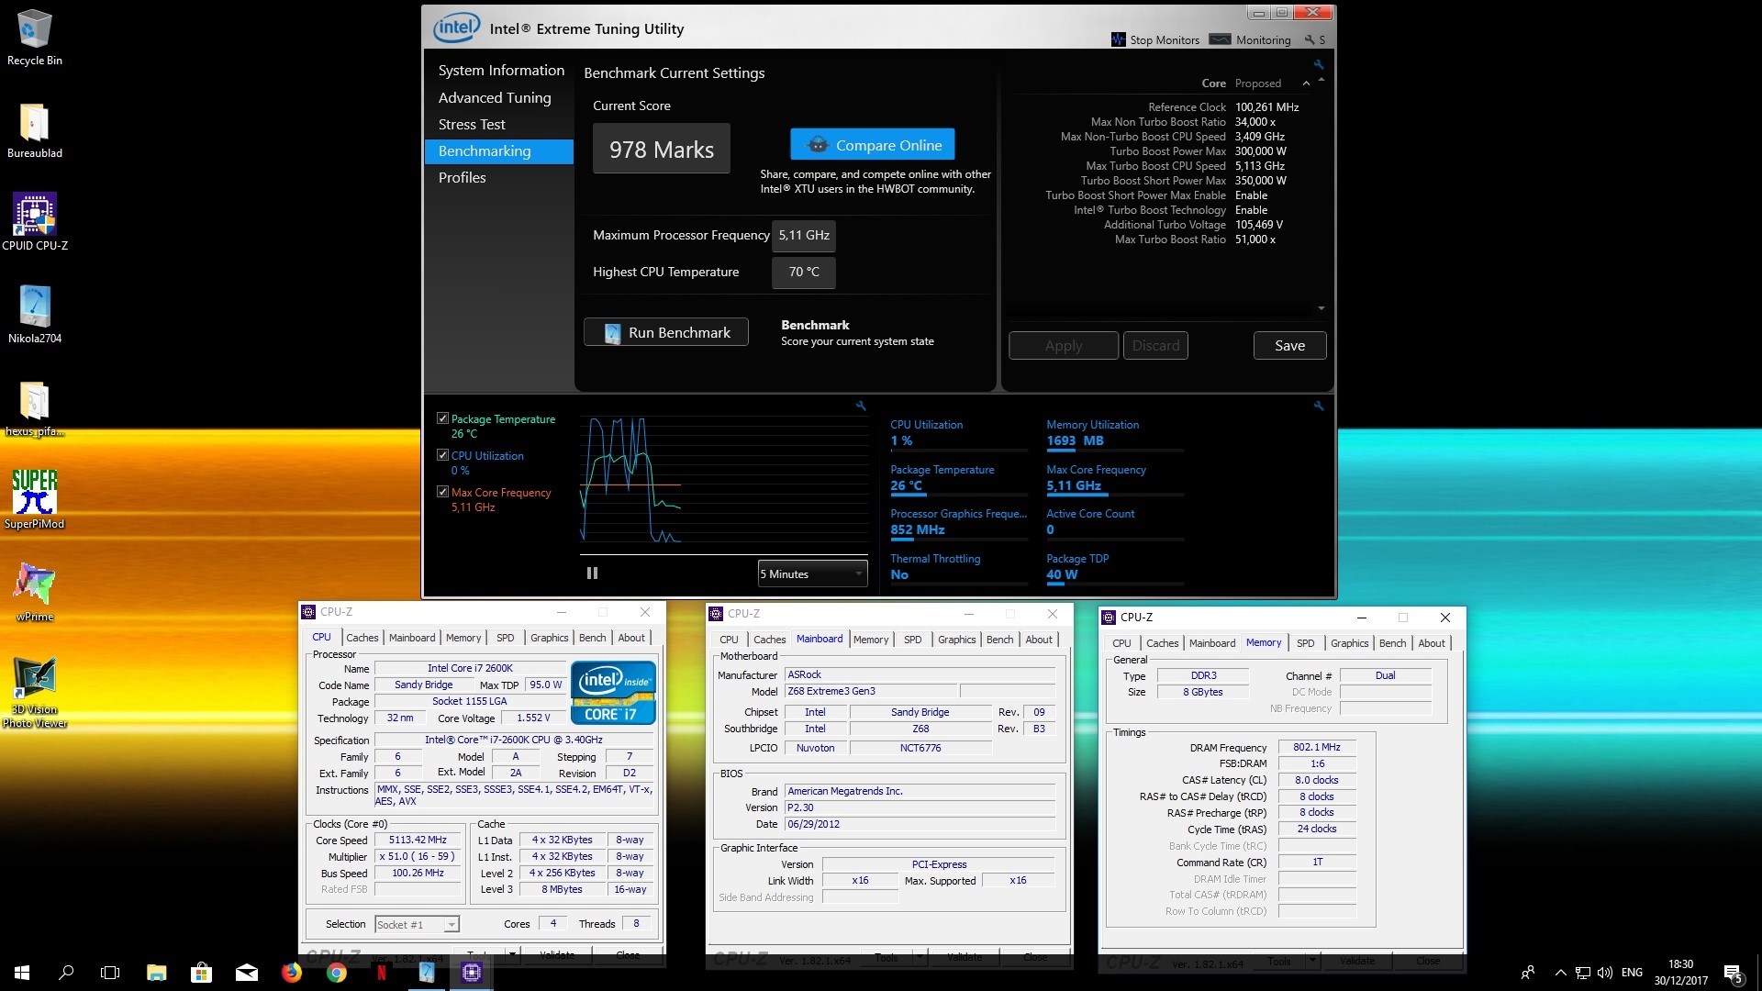Open the Socket #1 selection dropdown
Screen dimensions: 1762x991
coord(417,924)
